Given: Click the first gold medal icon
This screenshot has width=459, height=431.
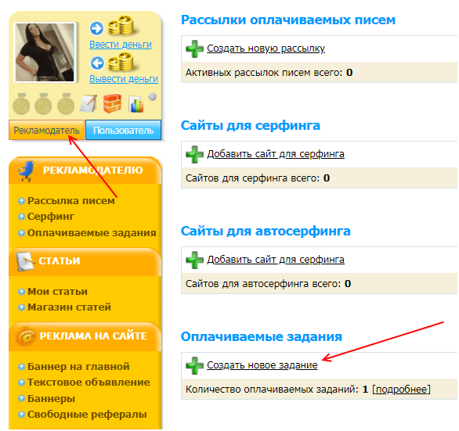Looking at the screenshot, I should [21, 103].
